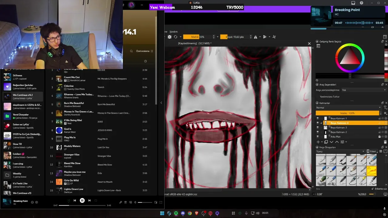Expand the Weekly folder arrow

click(39, 175)
